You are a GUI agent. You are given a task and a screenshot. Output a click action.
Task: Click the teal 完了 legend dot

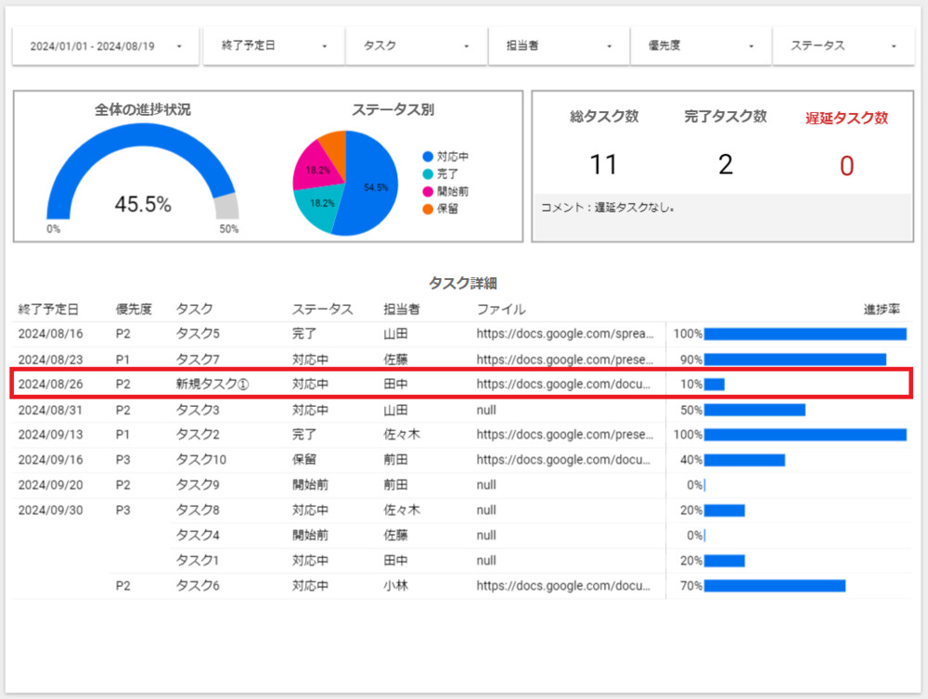(x=428, y=174)
